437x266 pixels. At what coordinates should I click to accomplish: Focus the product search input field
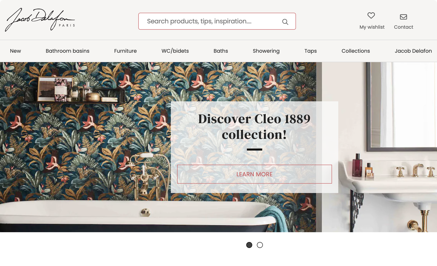(x=217, y=21)
